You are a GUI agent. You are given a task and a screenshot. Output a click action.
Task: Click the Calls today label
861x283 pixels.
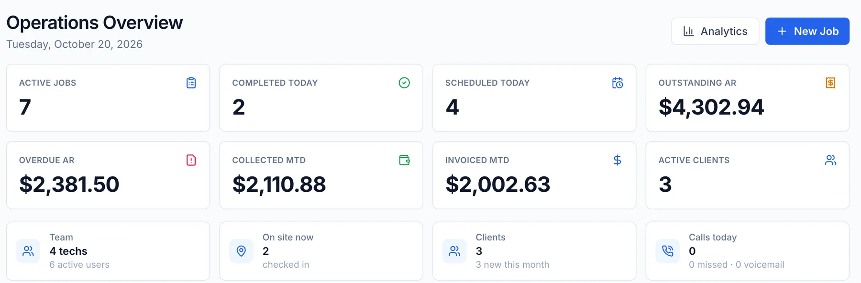tap(713, 237)
